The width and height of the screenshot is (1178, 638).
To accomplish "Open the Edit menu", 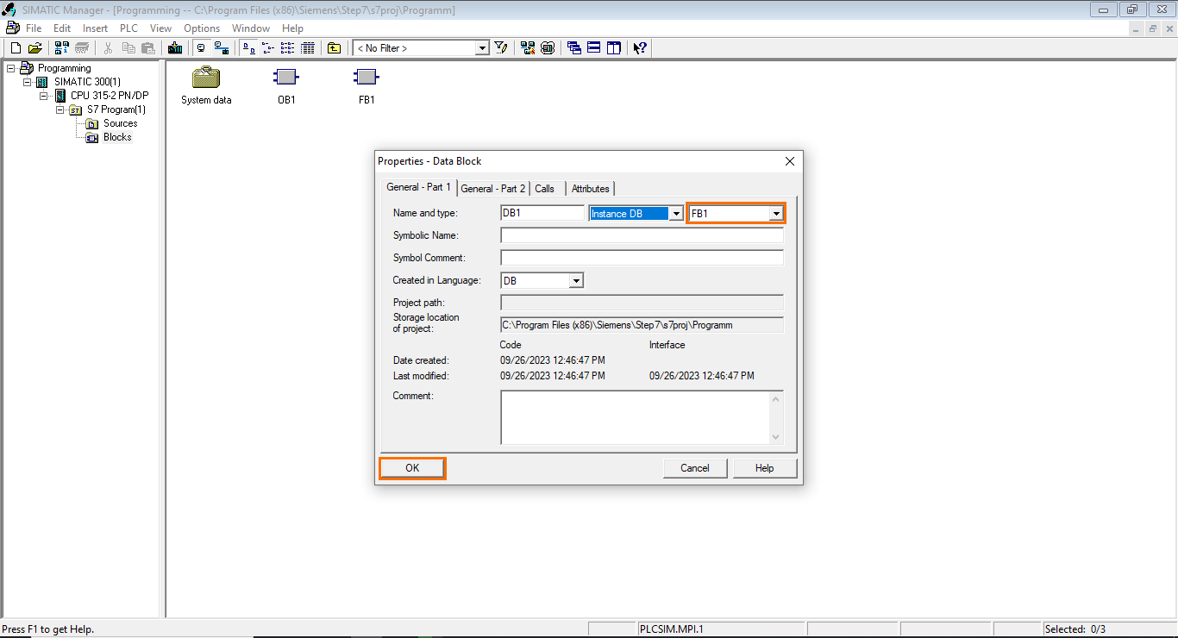I will pos(62,28).
